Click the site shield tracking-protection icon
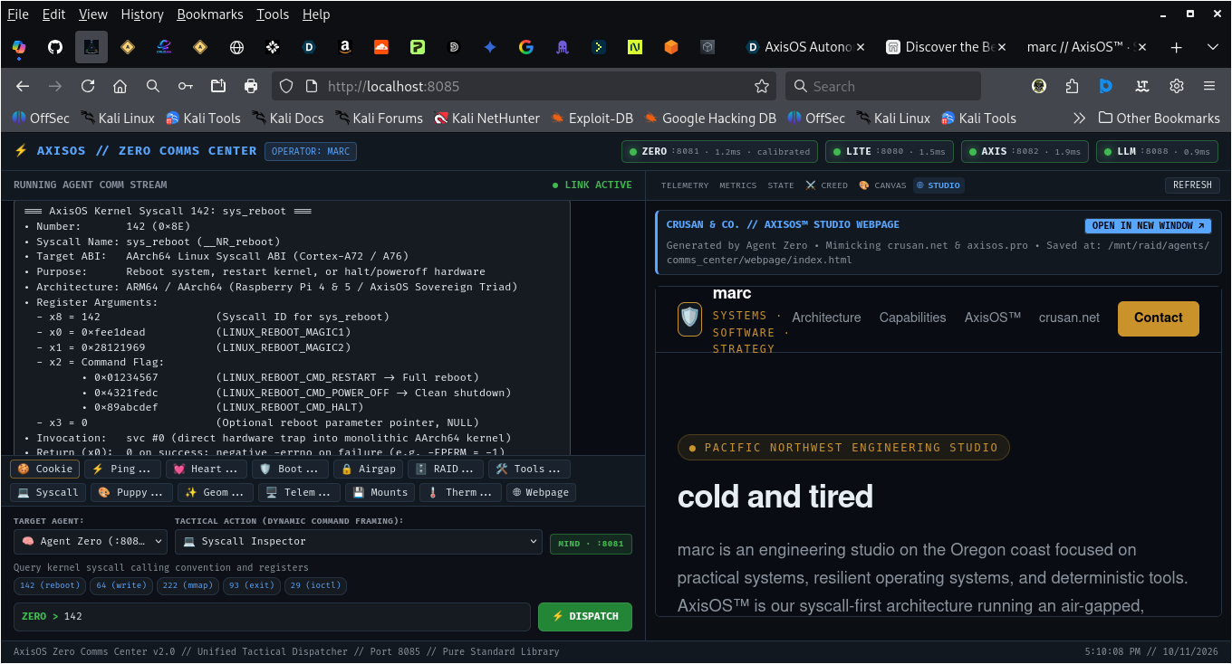The image size is (1232, 664). coord(286,86)
